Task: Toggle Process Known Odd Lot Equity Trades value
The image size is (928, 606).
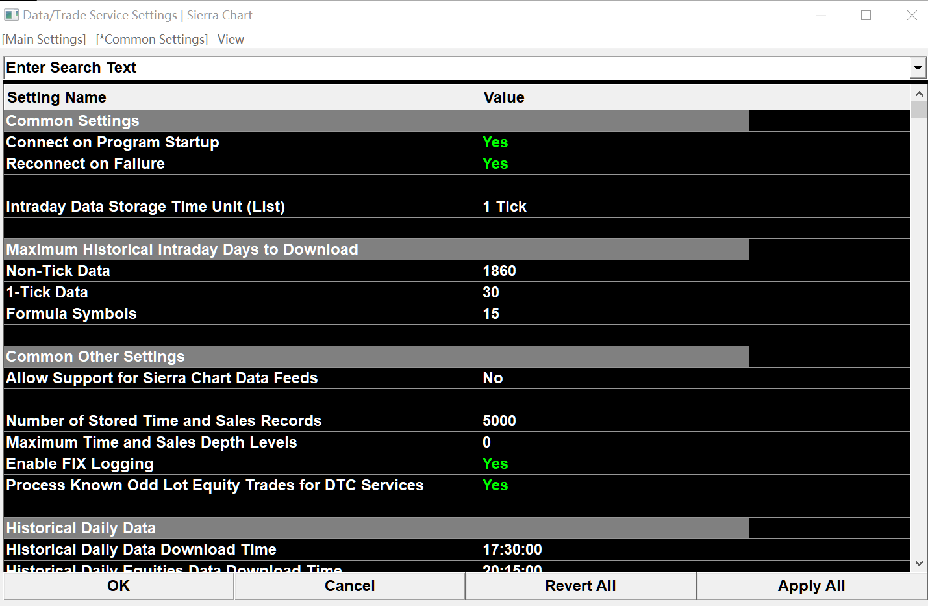Action: click(614, 485)
